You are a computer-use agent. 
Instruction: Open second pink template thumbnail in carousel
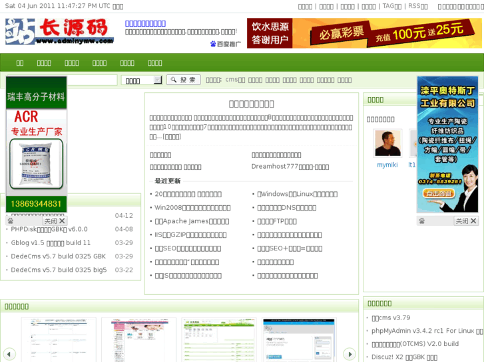139,340
